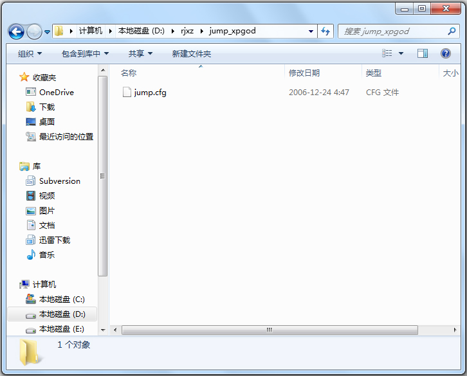Open the 音乐 library
The image size is (467, 376).
[47, 255]
